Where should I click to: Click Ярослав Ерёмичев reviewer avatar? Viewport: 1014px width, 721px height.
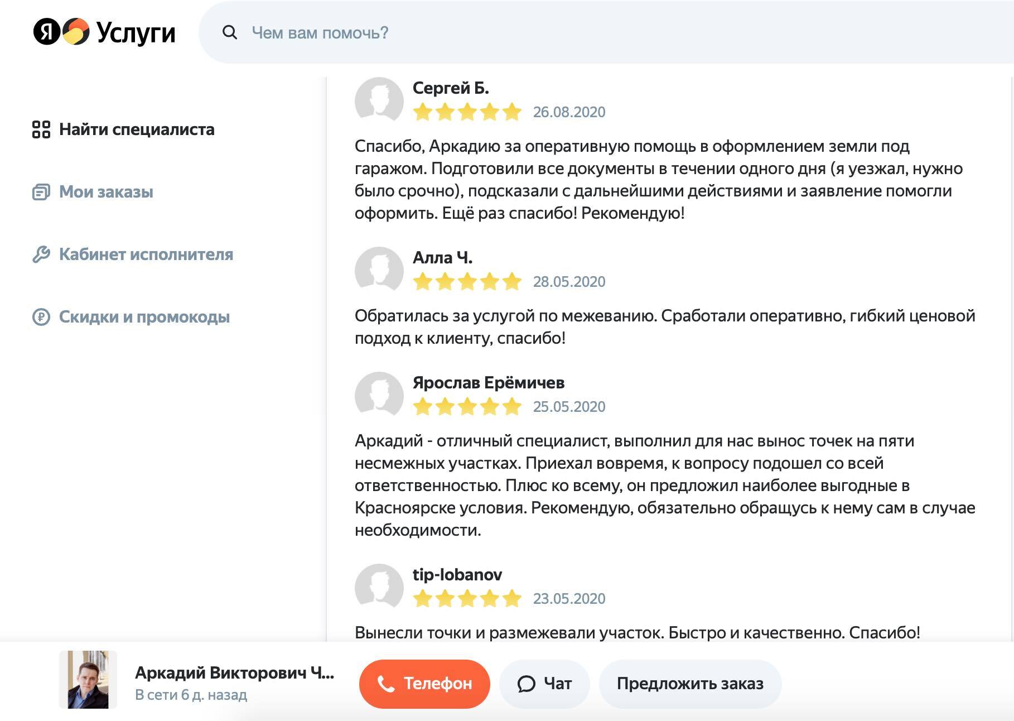coord(379,395)
